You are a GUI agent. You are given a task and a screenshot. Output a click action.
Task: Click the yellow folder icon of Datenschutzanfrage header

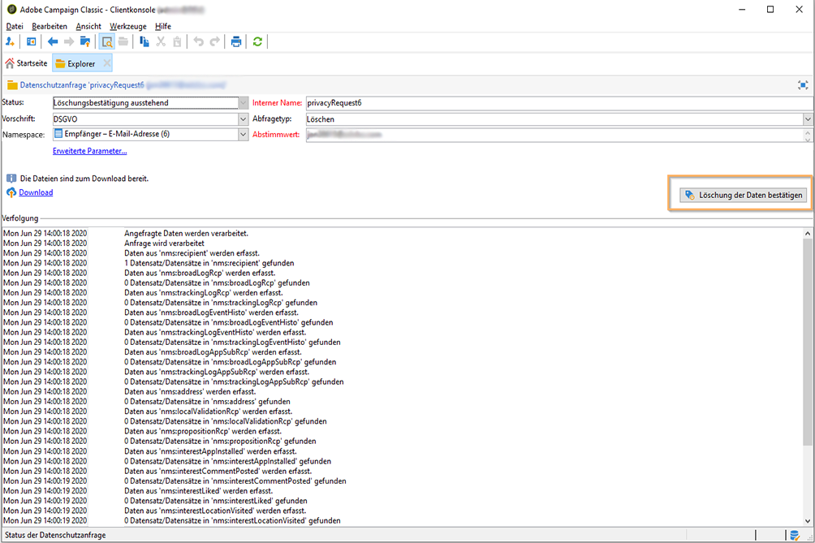pos(12,85)
